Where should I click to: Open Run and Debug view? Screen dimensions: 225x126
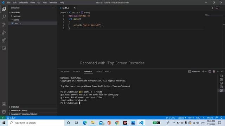(4, 33)
